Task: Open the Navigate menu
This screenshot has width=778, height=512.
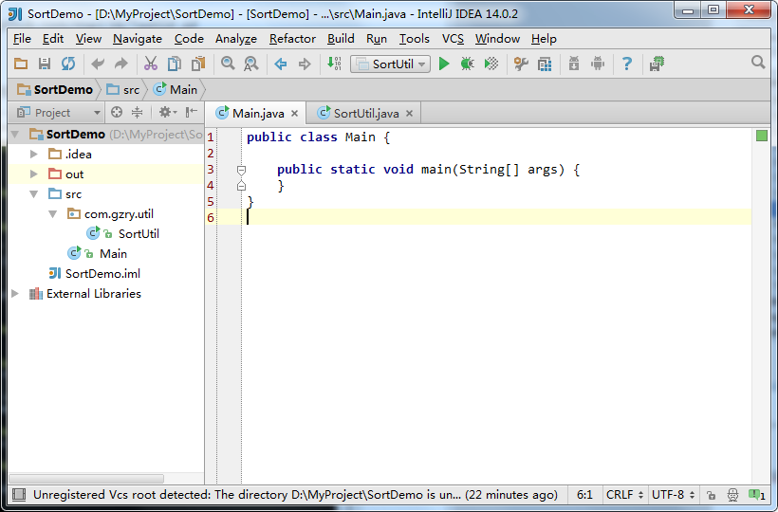Action: pos(138,39)
